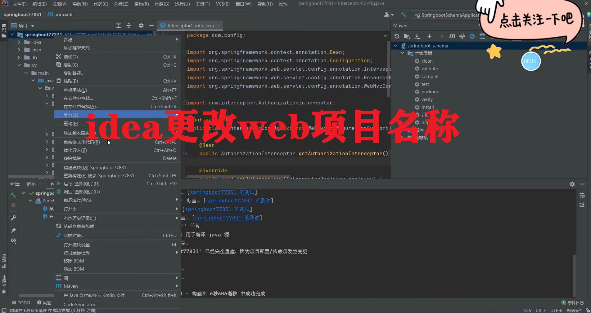Click first springboot77831 的测试 link in output
The width and height of the screenshot is (591, 313).
point(222,192)
